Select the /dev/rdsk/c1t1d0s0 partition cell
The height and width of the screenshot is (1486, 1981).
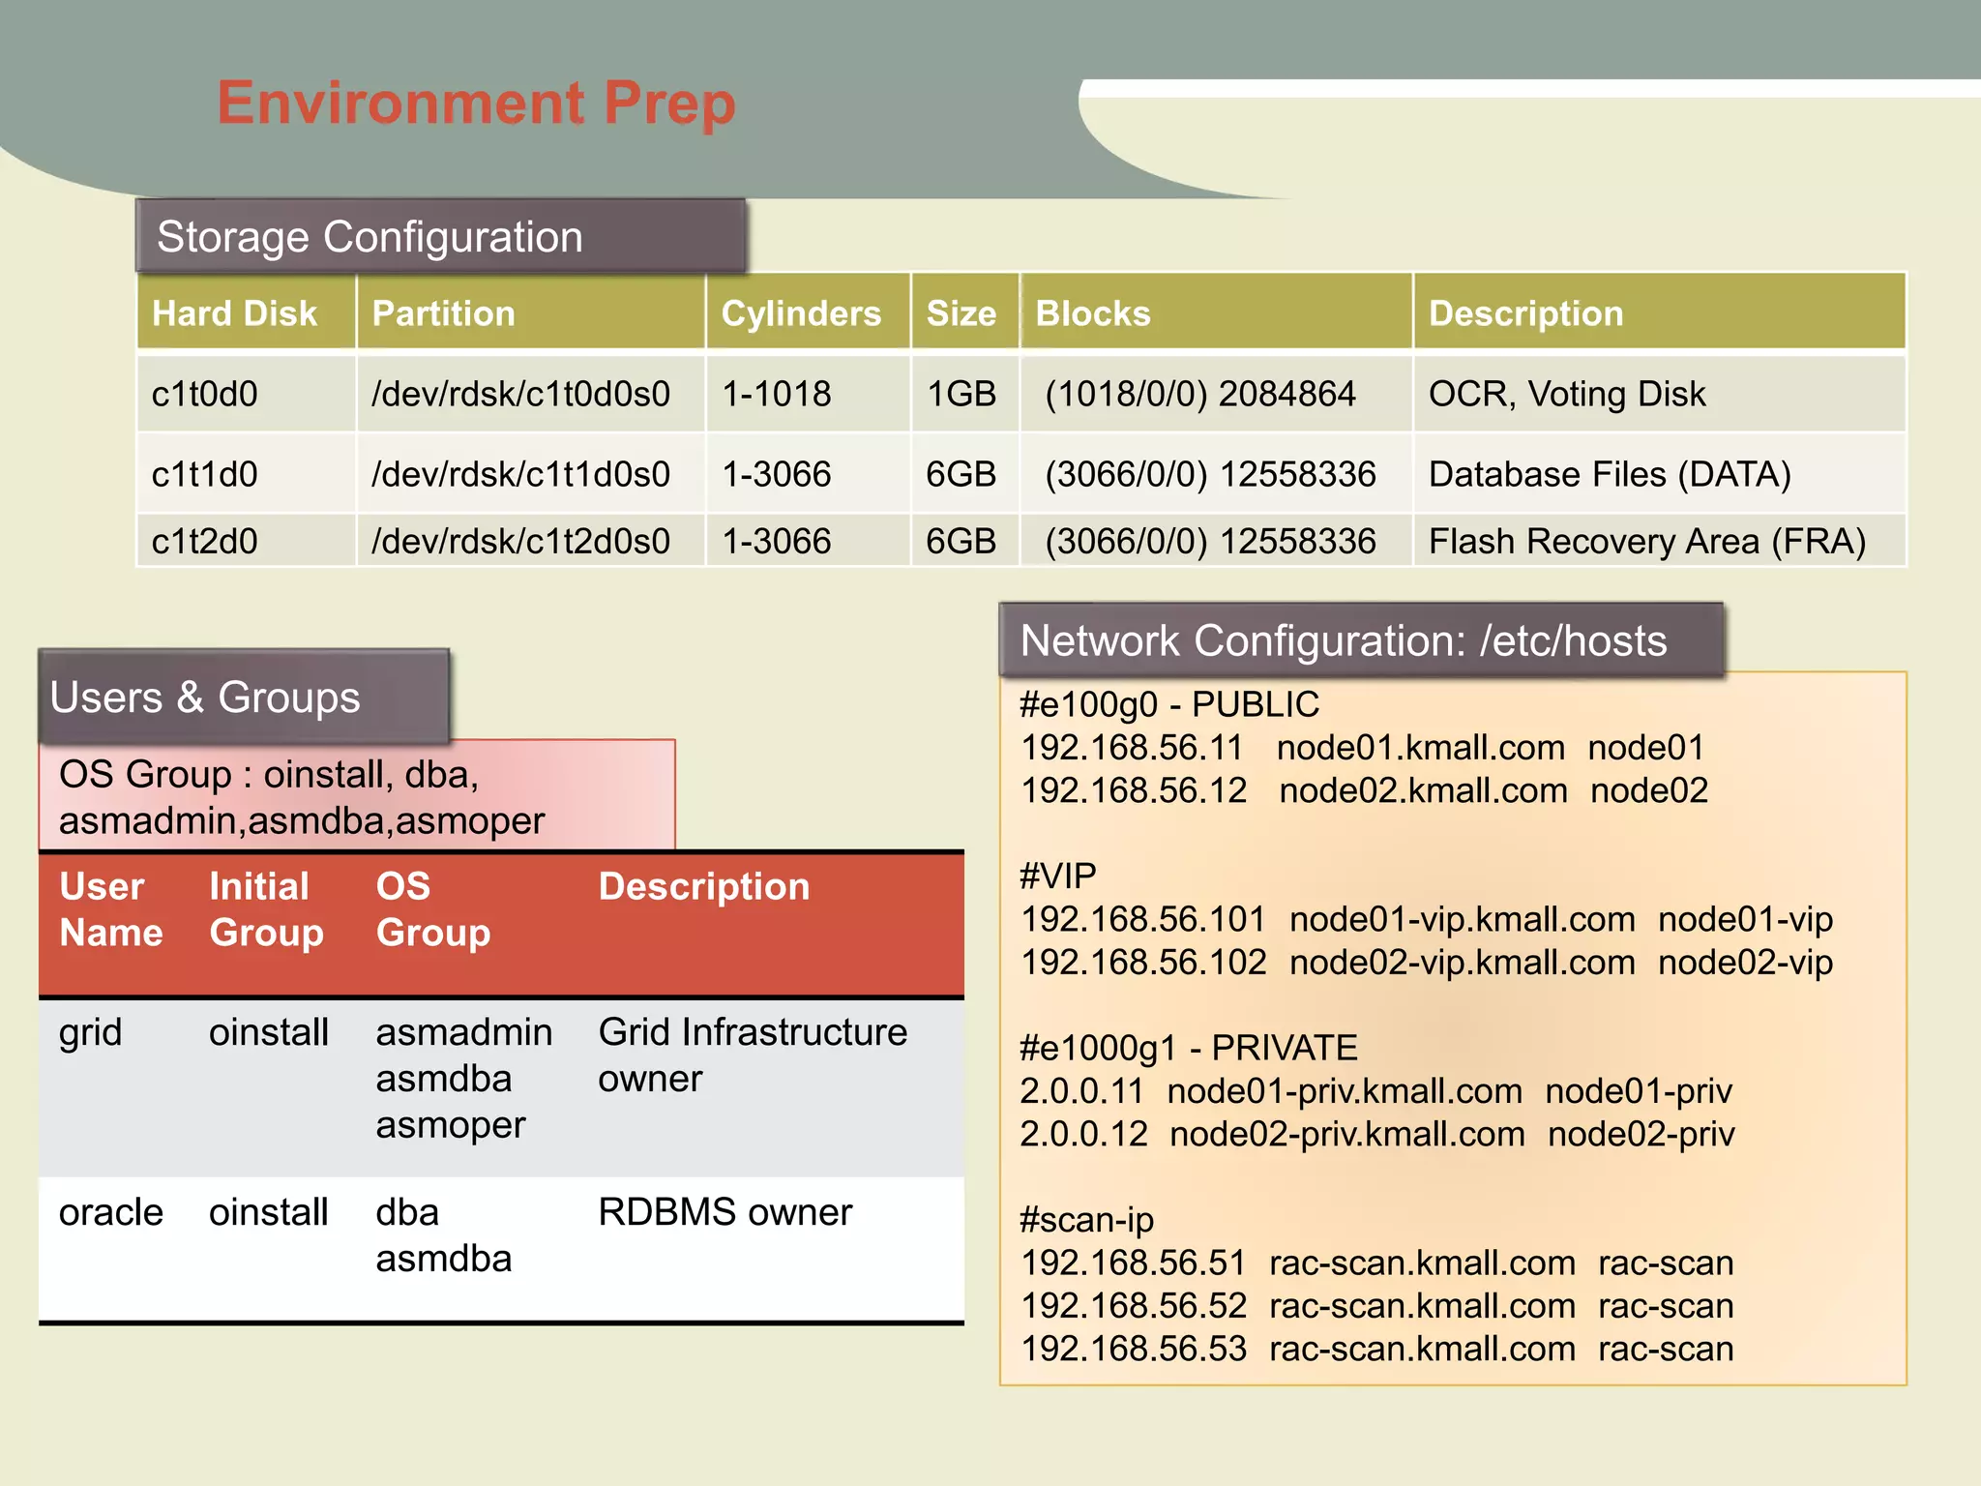click(x=531, y=474)
